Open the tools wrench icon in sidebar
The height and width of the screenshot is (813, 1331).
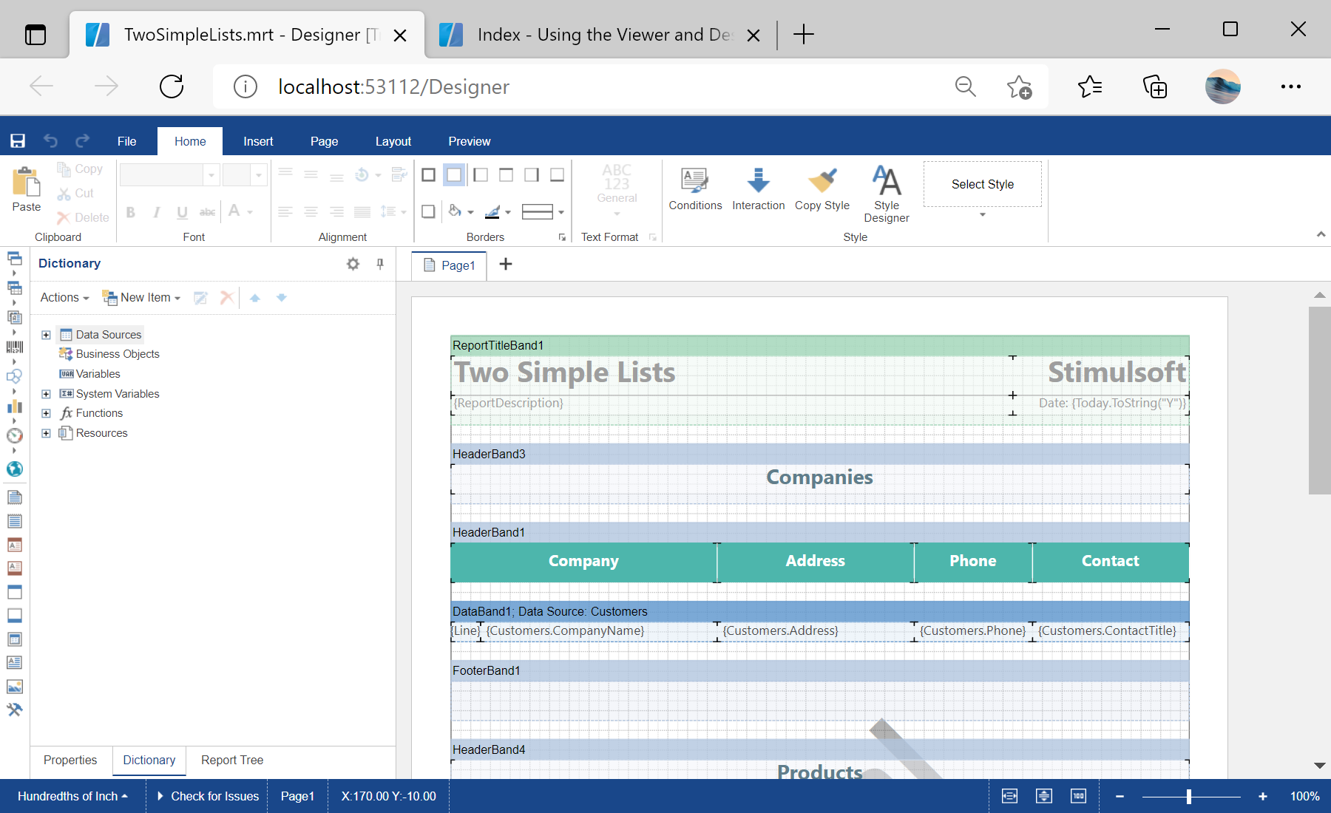[x=14, y=710]
